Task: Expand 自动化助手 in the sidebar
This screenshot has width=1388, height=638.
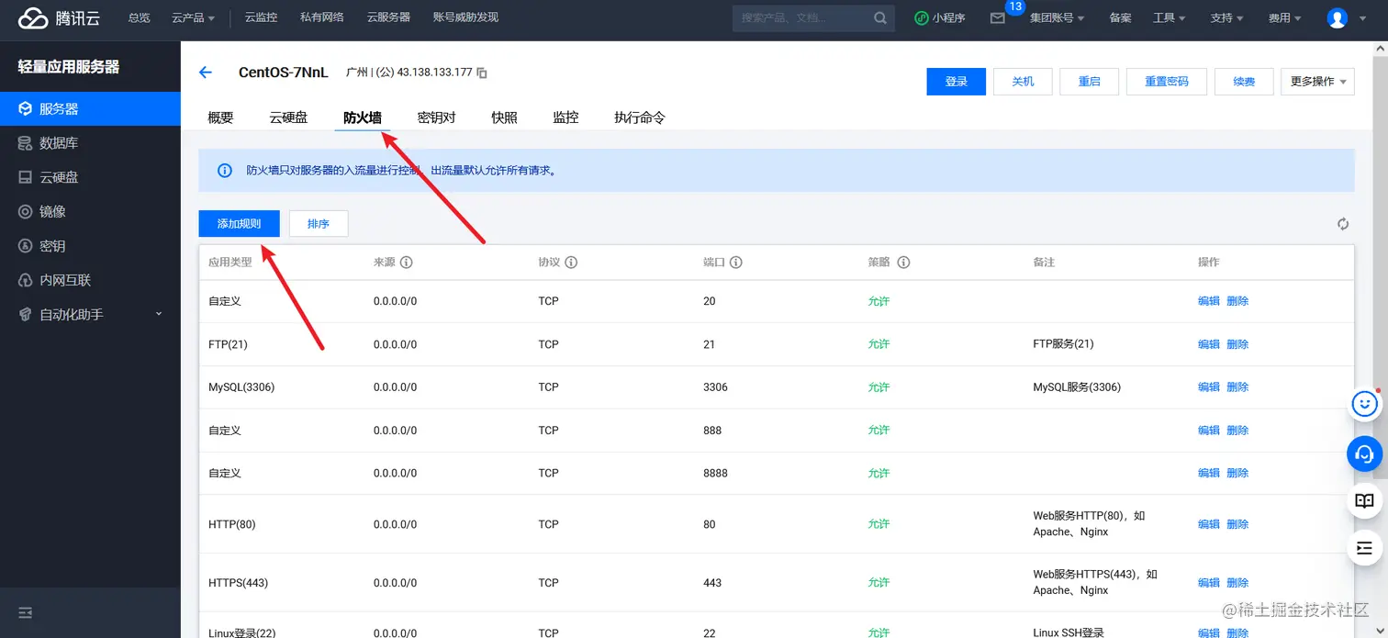Action: pyautogui.click(x=90, y=314)
